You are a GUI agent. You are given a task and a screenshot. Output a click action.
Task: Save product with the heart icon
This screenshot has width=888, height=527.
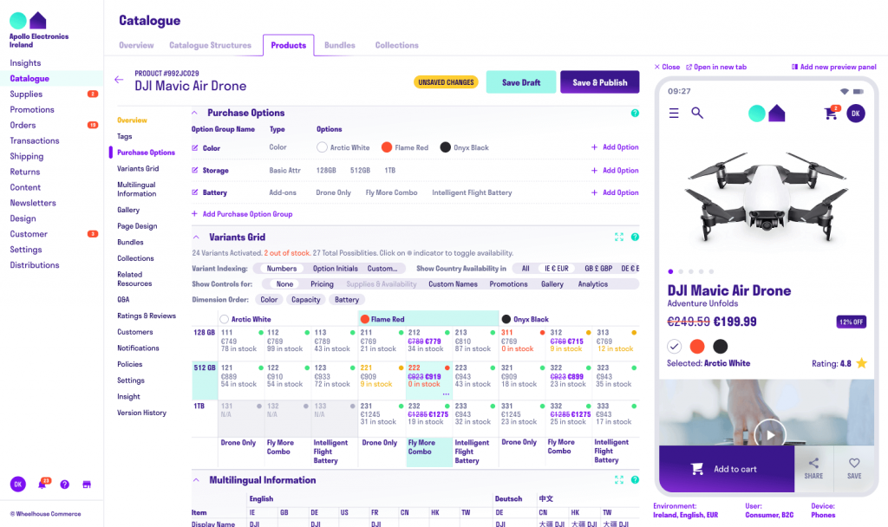tap(854, 468)
